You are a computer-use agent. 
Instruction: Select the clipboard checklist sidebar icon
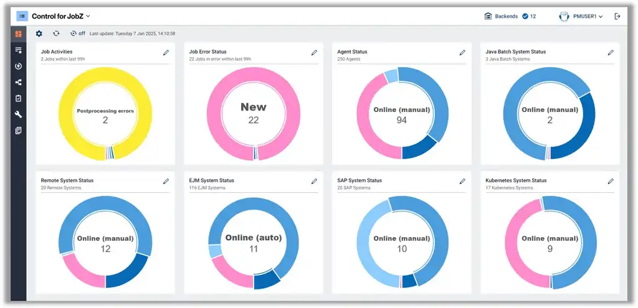18,98
